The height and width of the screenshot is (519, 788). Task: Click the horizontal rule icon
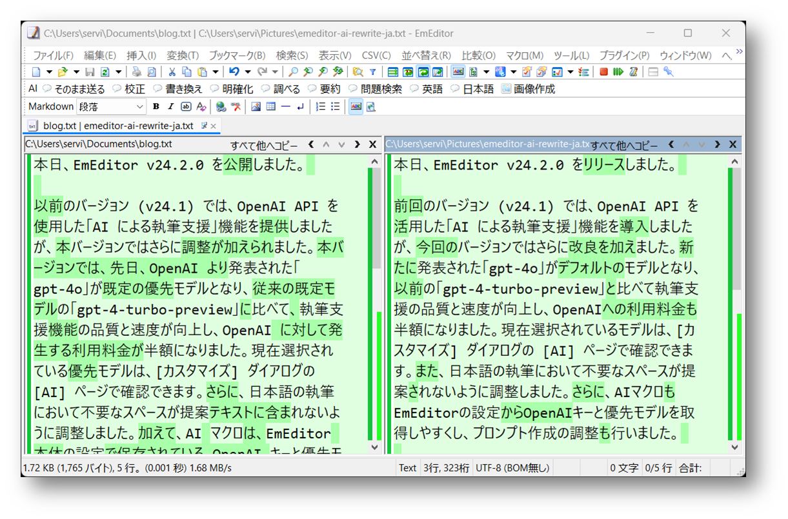tap(285, 106)
